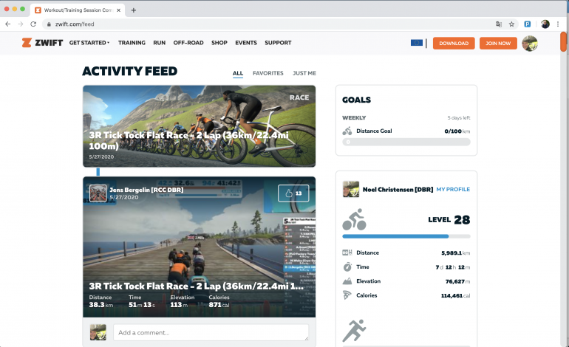The image size is (569, 347).
Task: Open the Chrome profile avatar
Action: [x=545, y=24]
